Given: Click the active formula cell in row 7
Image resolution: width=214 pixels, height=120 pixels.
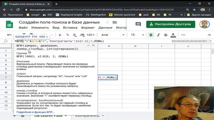Looking at the screenshot, I should pos(108,77).
